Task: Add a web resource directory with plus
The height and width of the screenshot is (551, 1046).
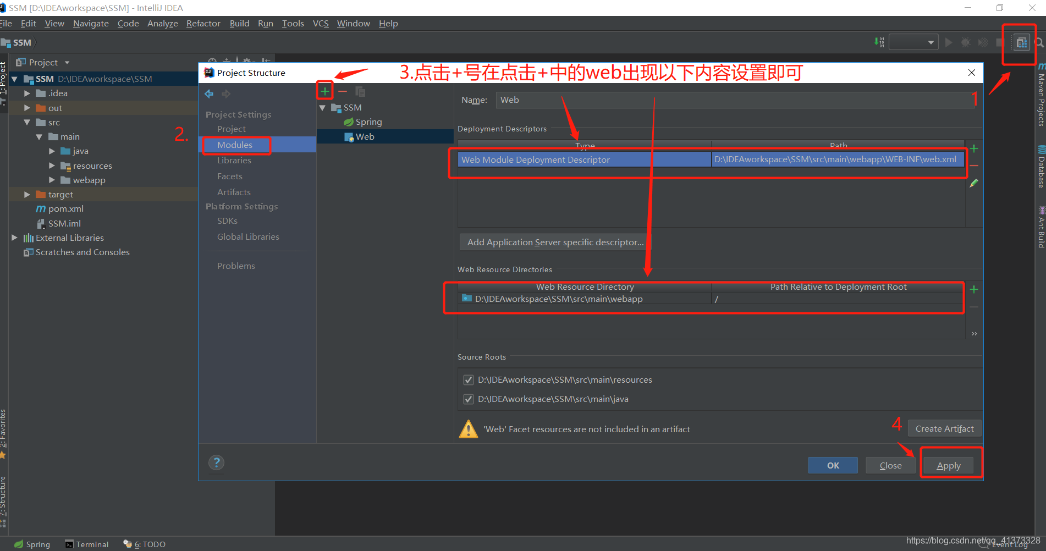Action: (974, 289)
